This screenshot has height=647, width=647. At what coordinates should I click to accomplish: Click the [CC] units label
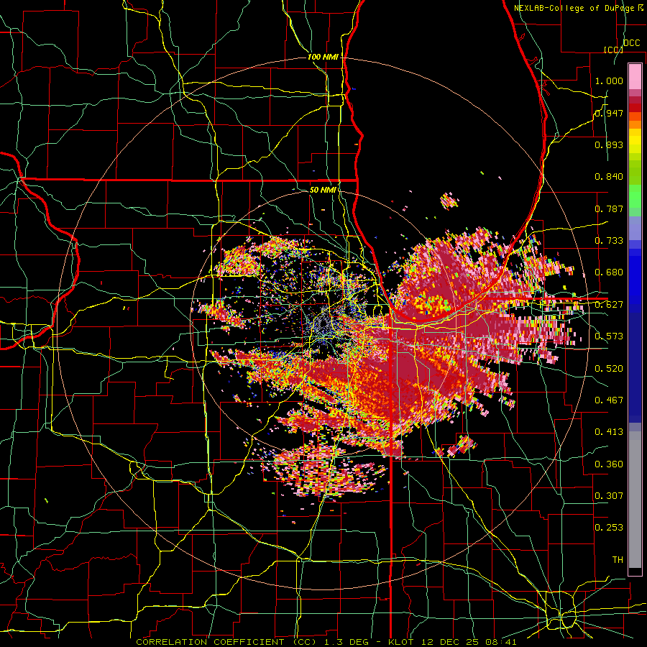[x=613, y=50]
